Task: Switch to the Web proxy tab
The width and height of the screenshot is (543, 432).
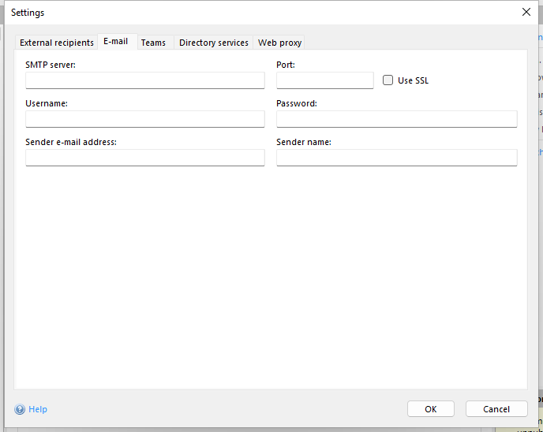Action: coord(279,43)
